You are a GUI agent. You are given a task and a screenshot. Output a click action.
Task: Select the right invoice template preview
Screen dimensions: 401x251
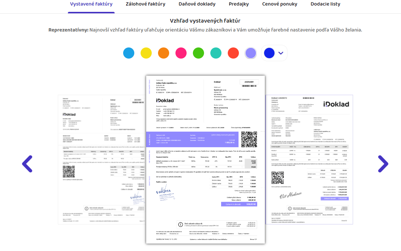click(309, 159)
